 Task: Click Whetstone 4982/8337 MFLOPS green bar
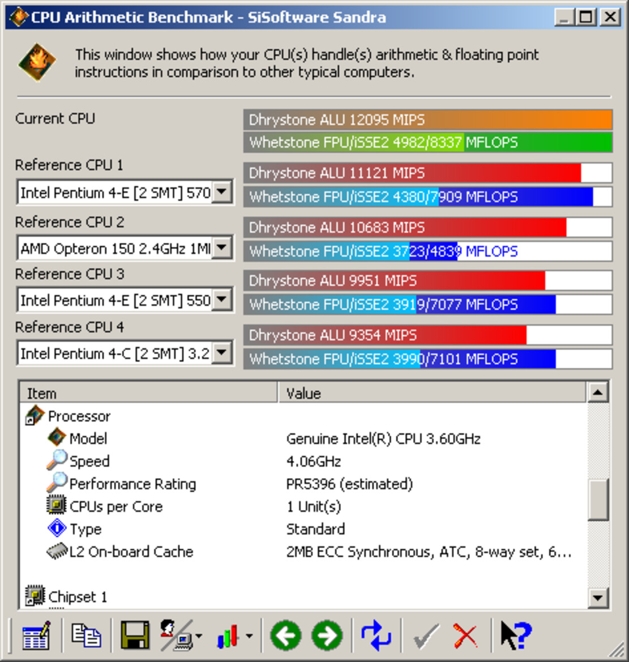pos(428,142)
